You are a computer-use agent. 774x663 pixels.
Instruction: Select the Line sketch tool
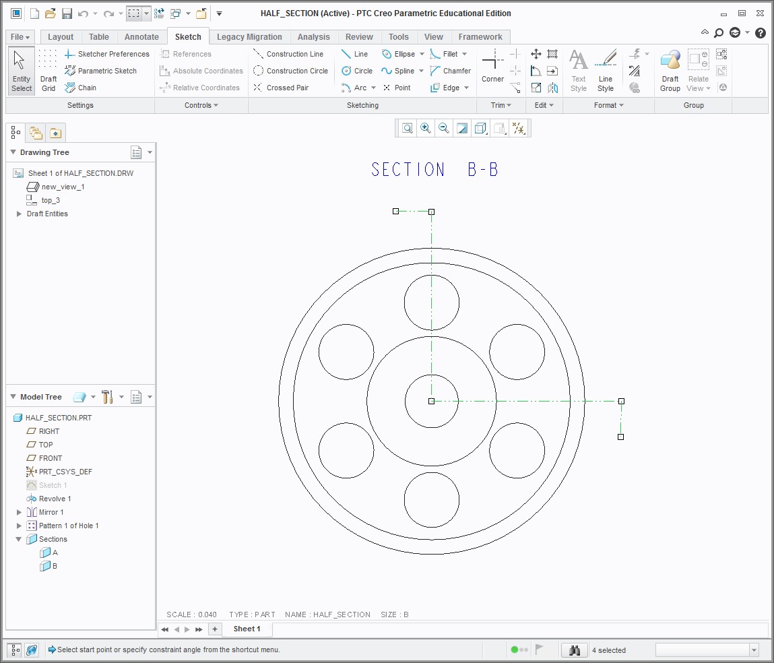pyautogui.click(x=354, y=54)
